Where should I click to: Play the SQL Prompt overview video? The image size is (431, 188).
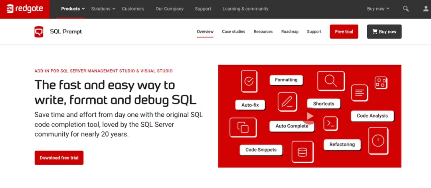(x=310, y=116)
